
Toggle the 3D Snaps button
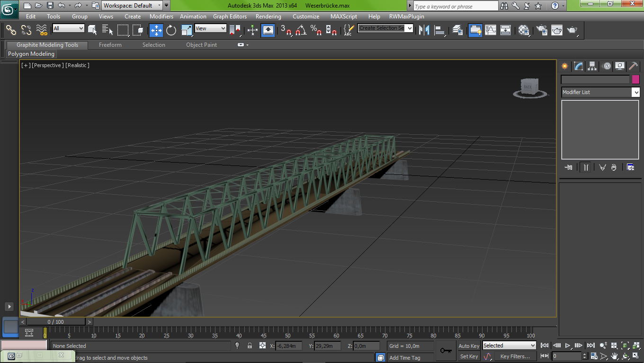point(286,30)
